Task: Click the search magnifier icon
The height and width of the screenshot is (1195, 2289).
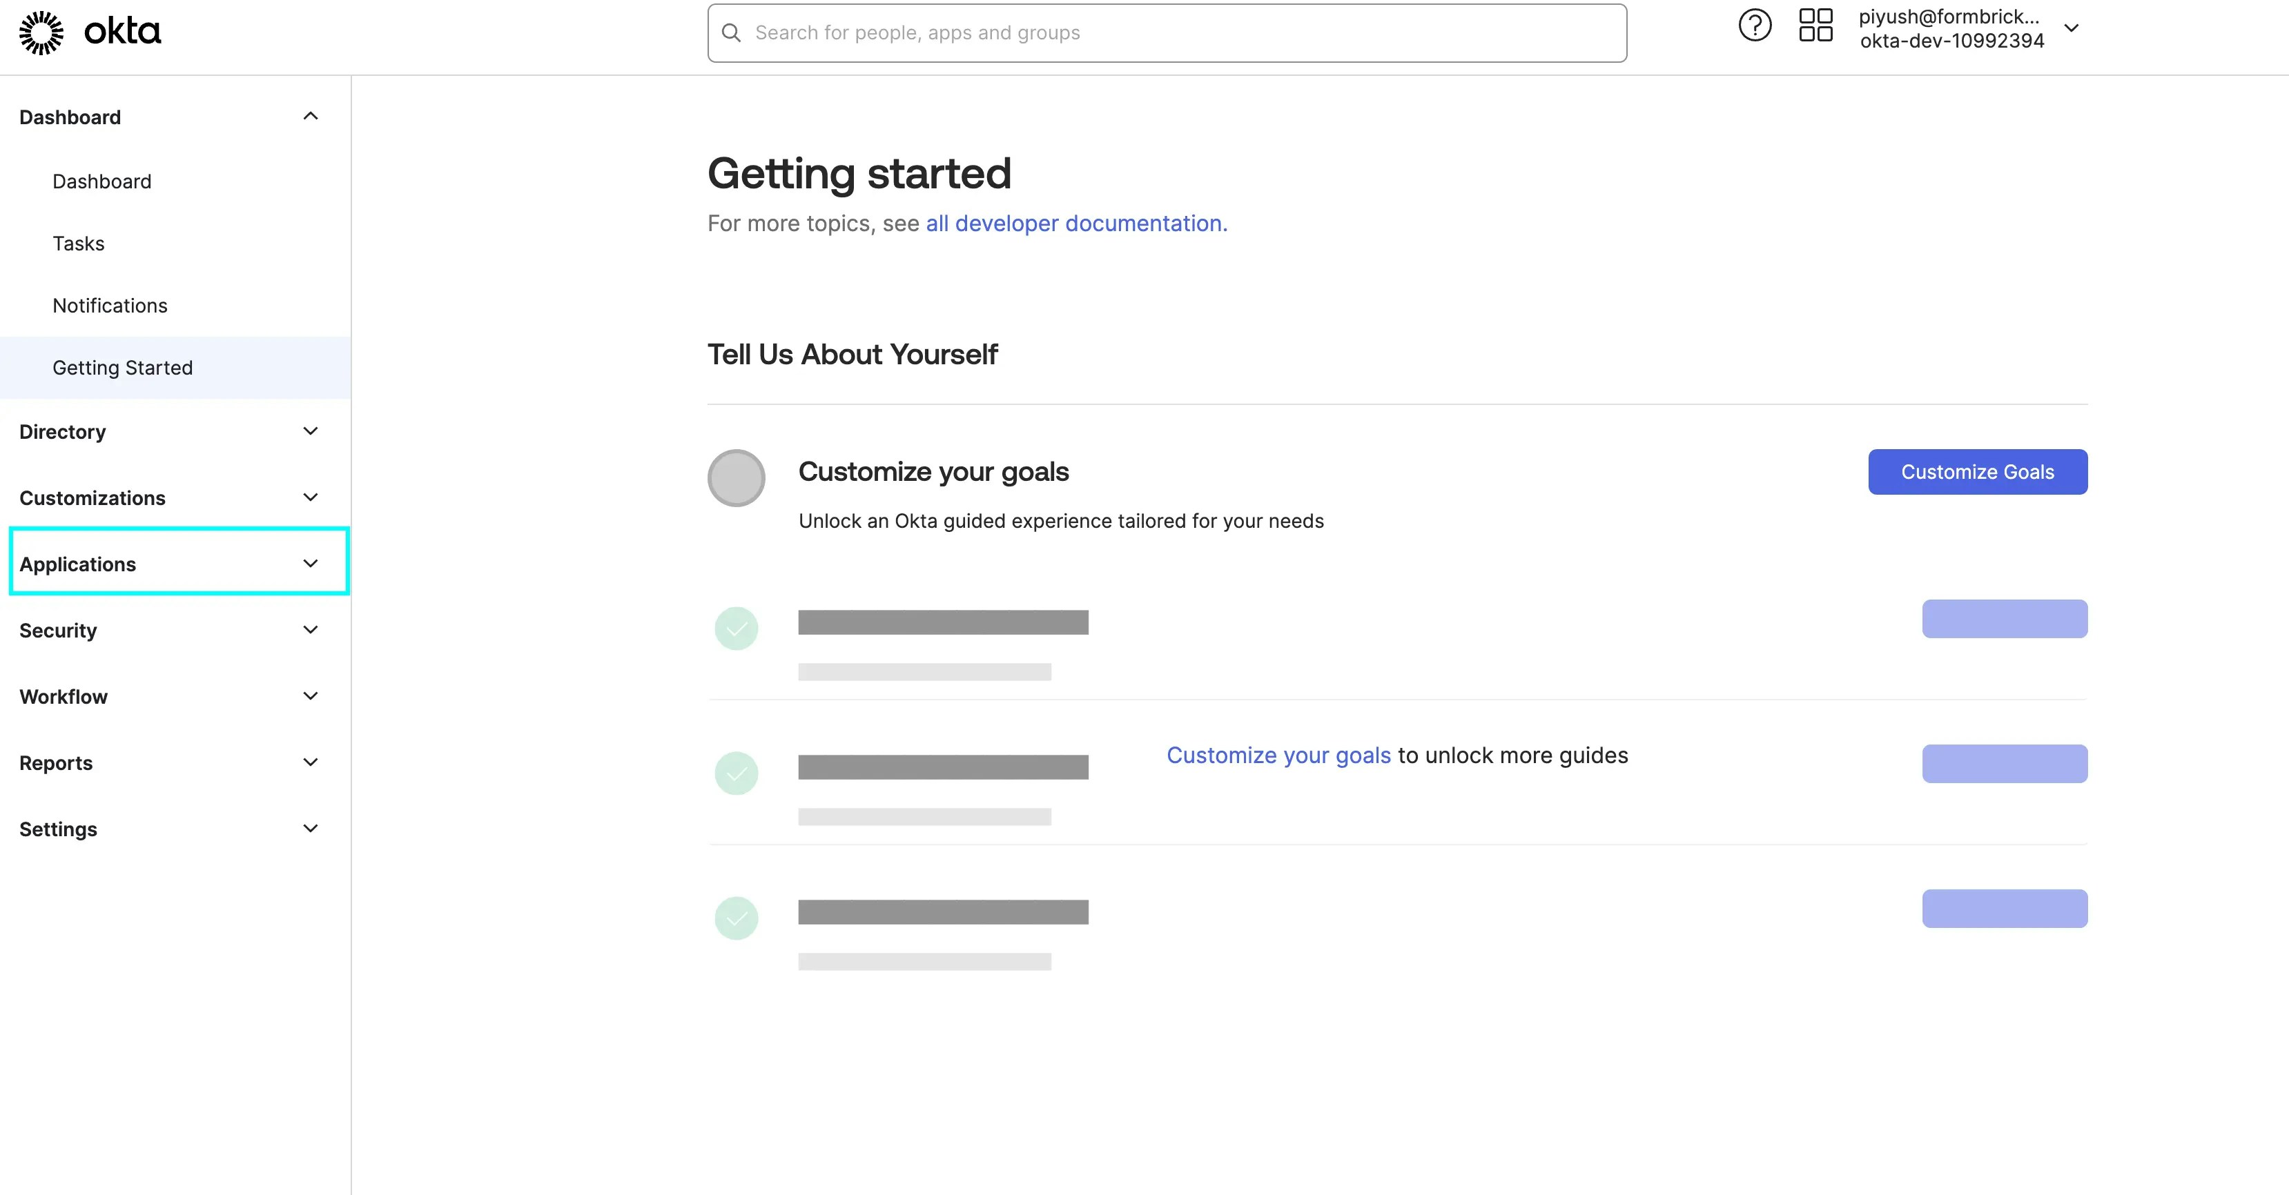Action: tap(731, 33)
